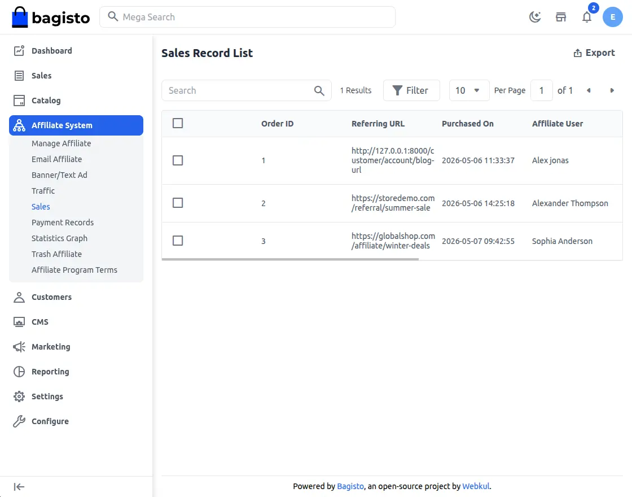Click the Filter funnel icon
632x497 pixels.
[x=397, y=90]
